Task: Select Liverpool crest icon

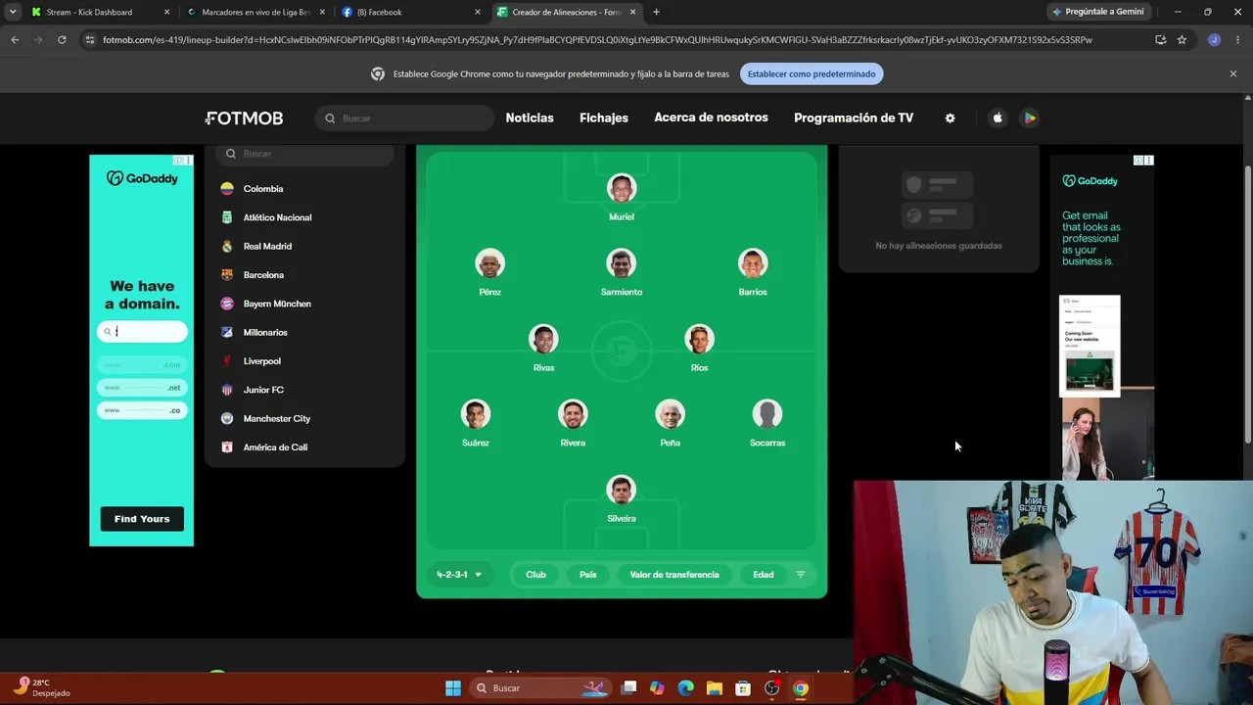Action: click(x=227, y=361)
